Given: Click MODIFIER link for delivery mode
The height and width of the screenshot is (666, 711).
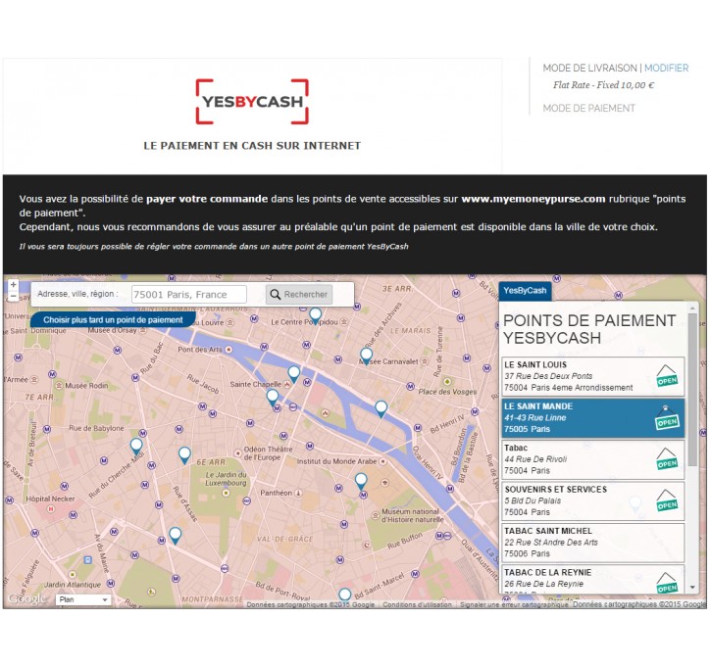Looking at the screenshot, I should click(x=666, y=68).
